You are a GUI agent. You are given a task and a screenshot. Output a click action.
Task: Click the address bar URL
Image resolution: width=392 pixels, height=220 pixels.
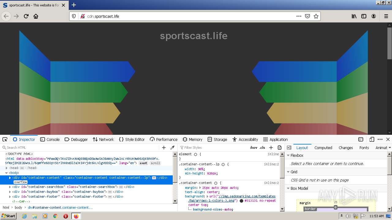[103, 16]
